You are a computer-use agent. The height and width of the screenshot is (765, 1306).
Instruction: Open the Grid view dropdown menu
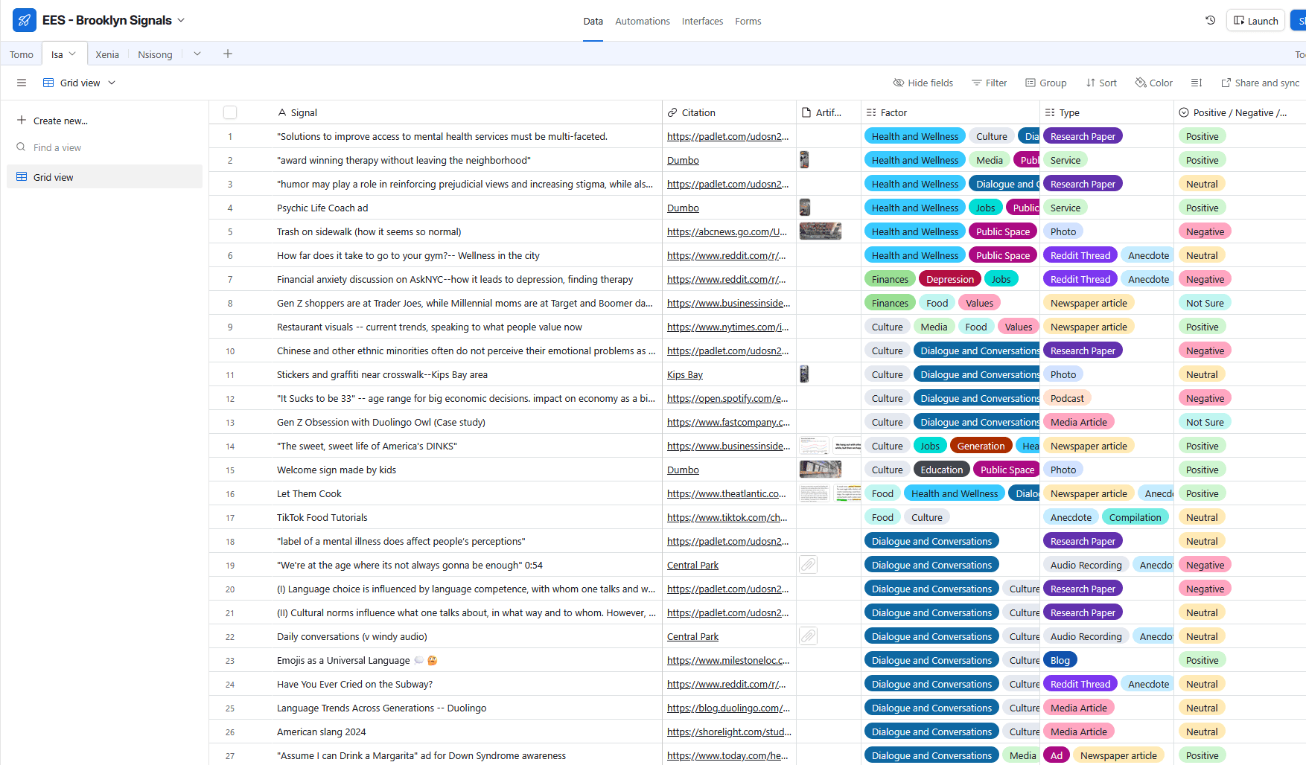(112, 83)
